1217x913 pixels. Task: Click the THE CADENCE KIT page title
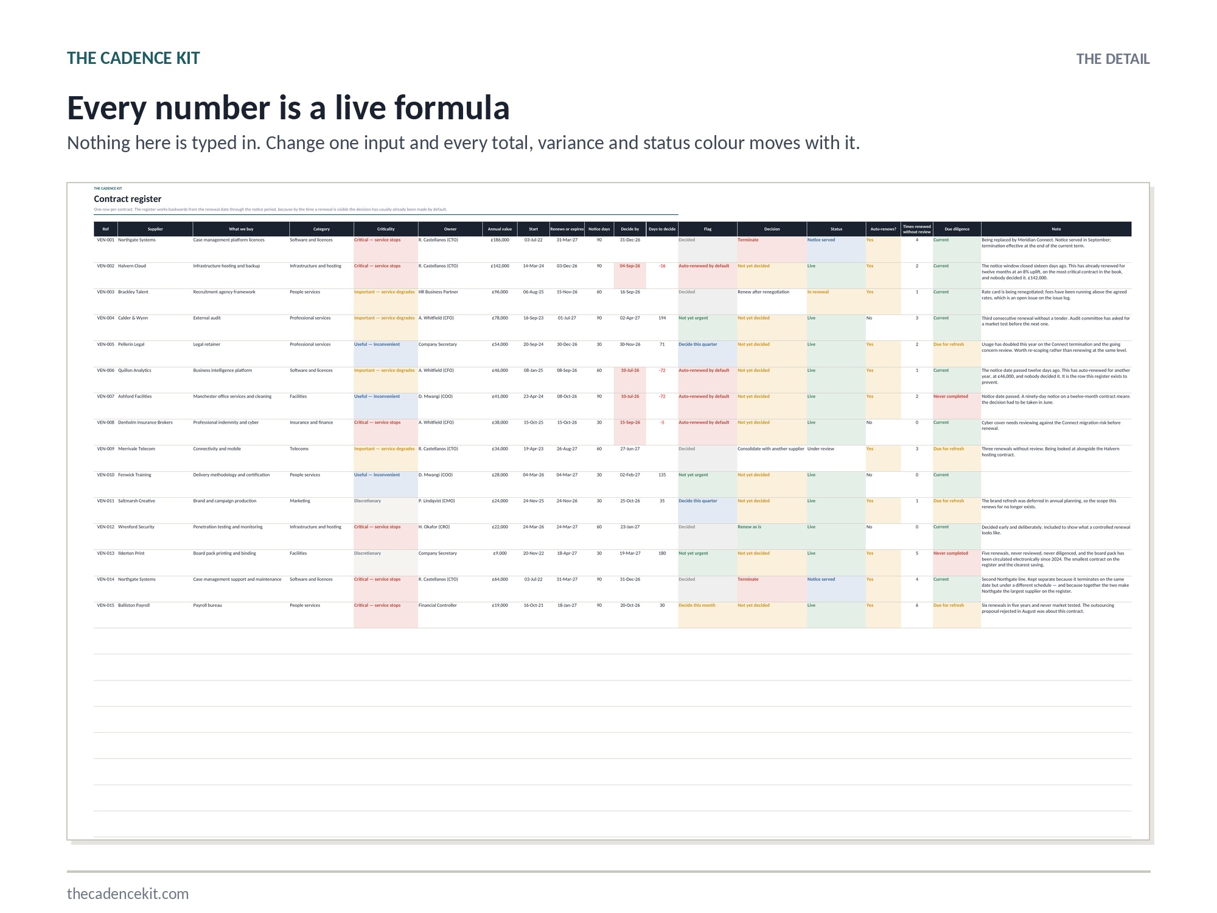pyautogui.click(x=133, y=58)
